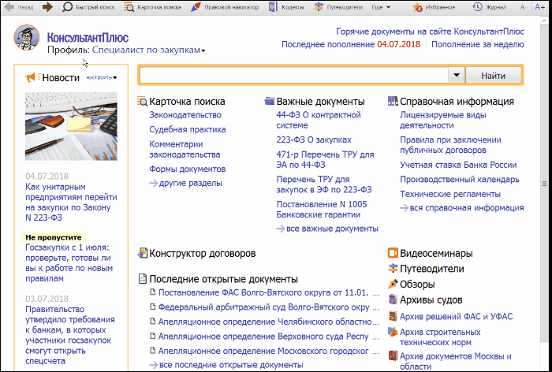Open the Избранное star icon
This screenshot has height=372, width=552.
(x=417, y=7)
